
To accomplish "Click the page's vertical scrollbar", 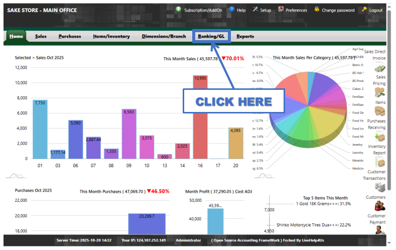I will [x=388, y=100].
